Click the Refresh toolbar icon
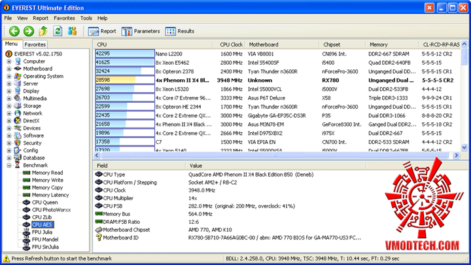Screen dimensions: 471x265 click(x=58, y=31)
